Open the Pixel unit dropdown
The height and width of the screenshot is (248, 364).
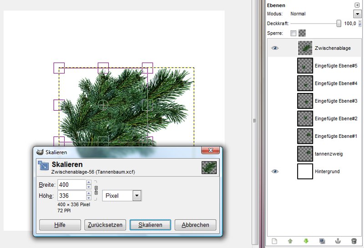(x=136, y=195)
